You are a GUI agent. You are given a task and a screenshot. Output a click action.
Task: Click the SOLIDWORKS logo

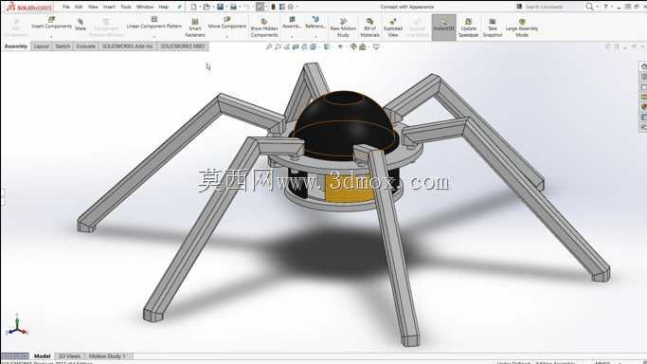(x=28, y=7)
